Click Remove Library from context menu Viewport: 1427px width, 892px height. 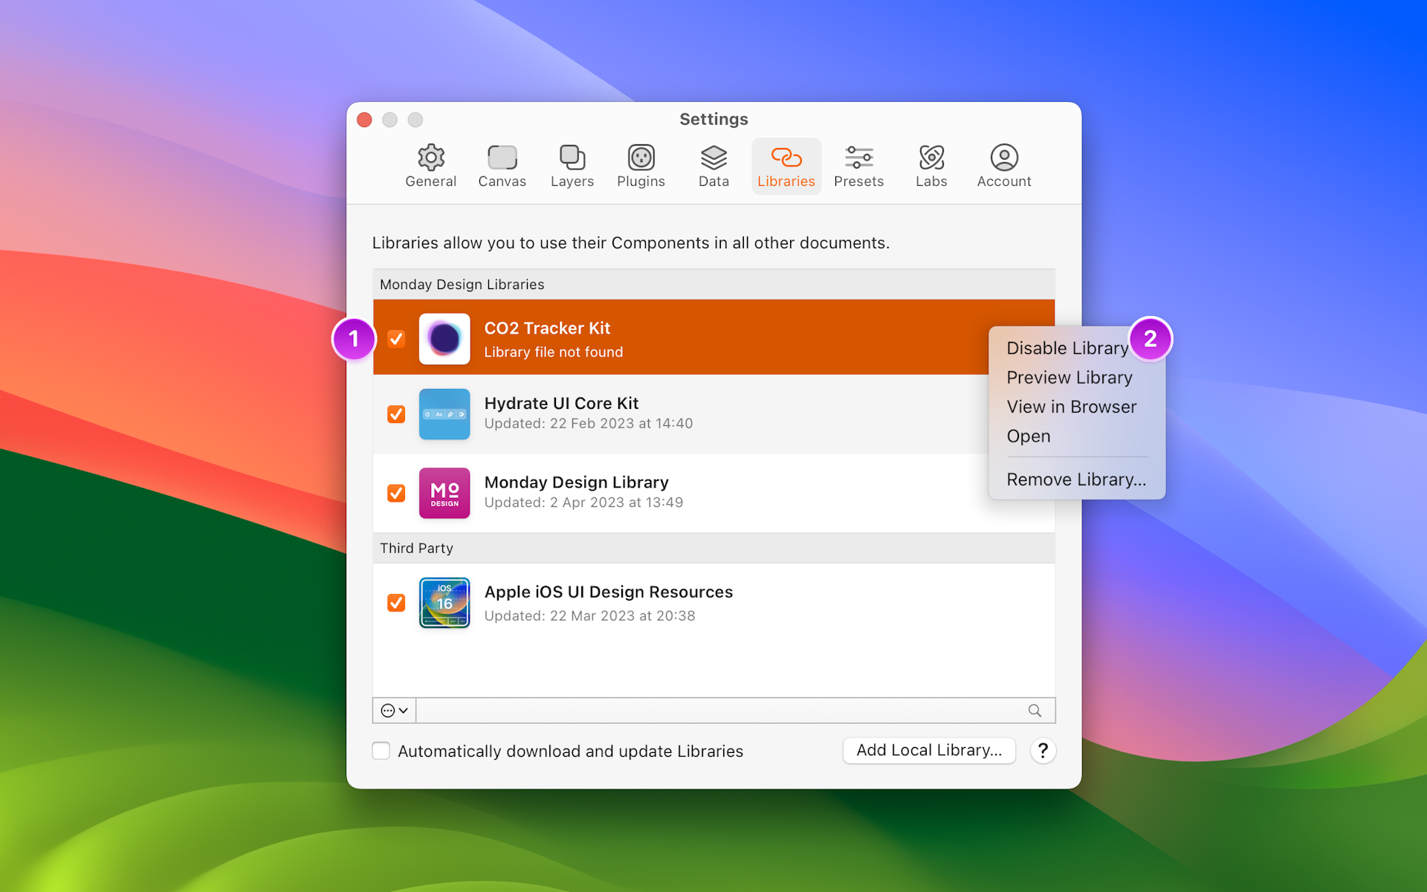click(x=1075, y=478)
